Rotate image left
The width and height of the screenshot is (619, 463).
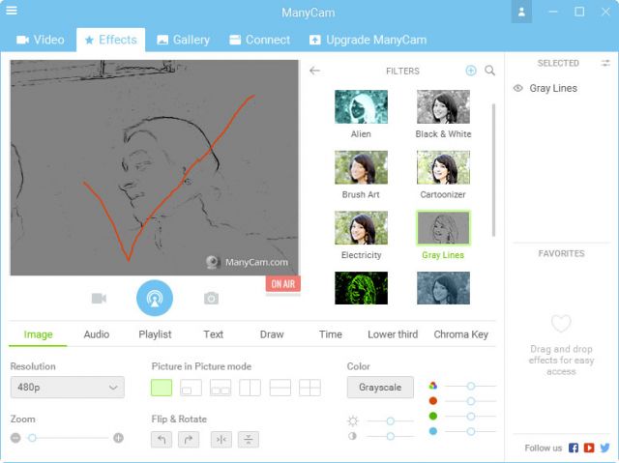pyautogui.click(x=162, y=440)
